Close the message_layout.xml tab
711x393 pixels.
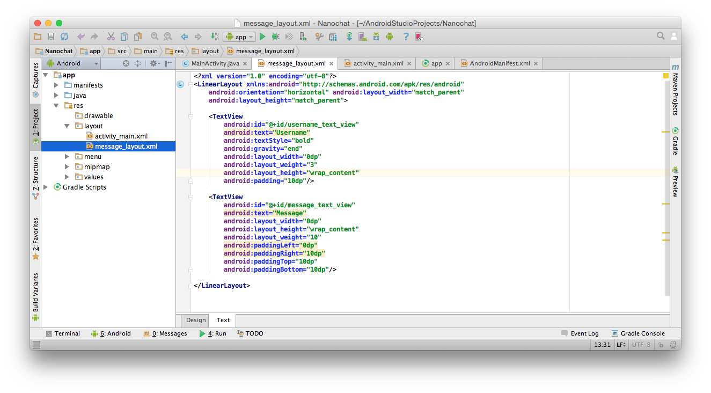[x=331, y=63]
